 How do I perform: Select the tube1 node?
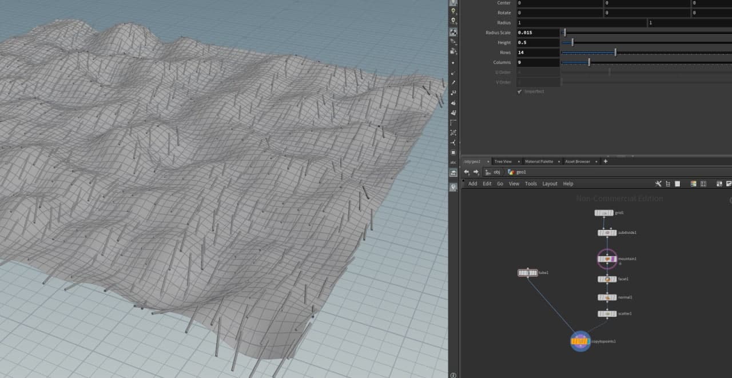tap(527, 273)
